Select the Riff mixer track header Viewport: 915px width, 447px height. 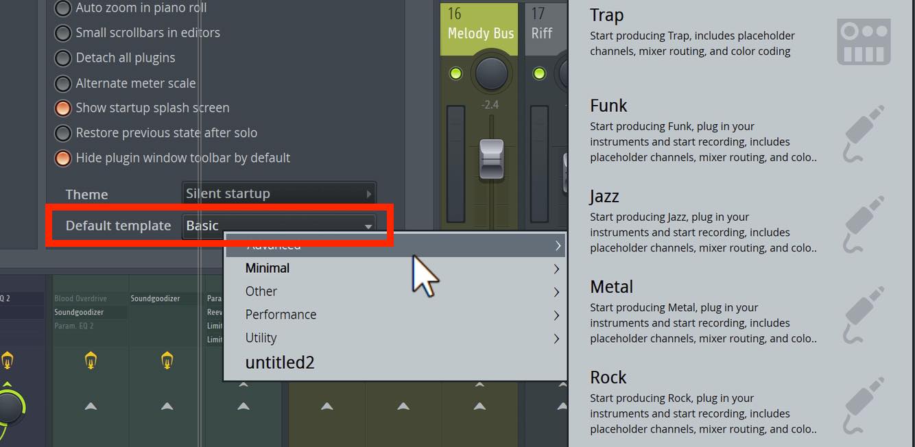click(x=546, y=29)
